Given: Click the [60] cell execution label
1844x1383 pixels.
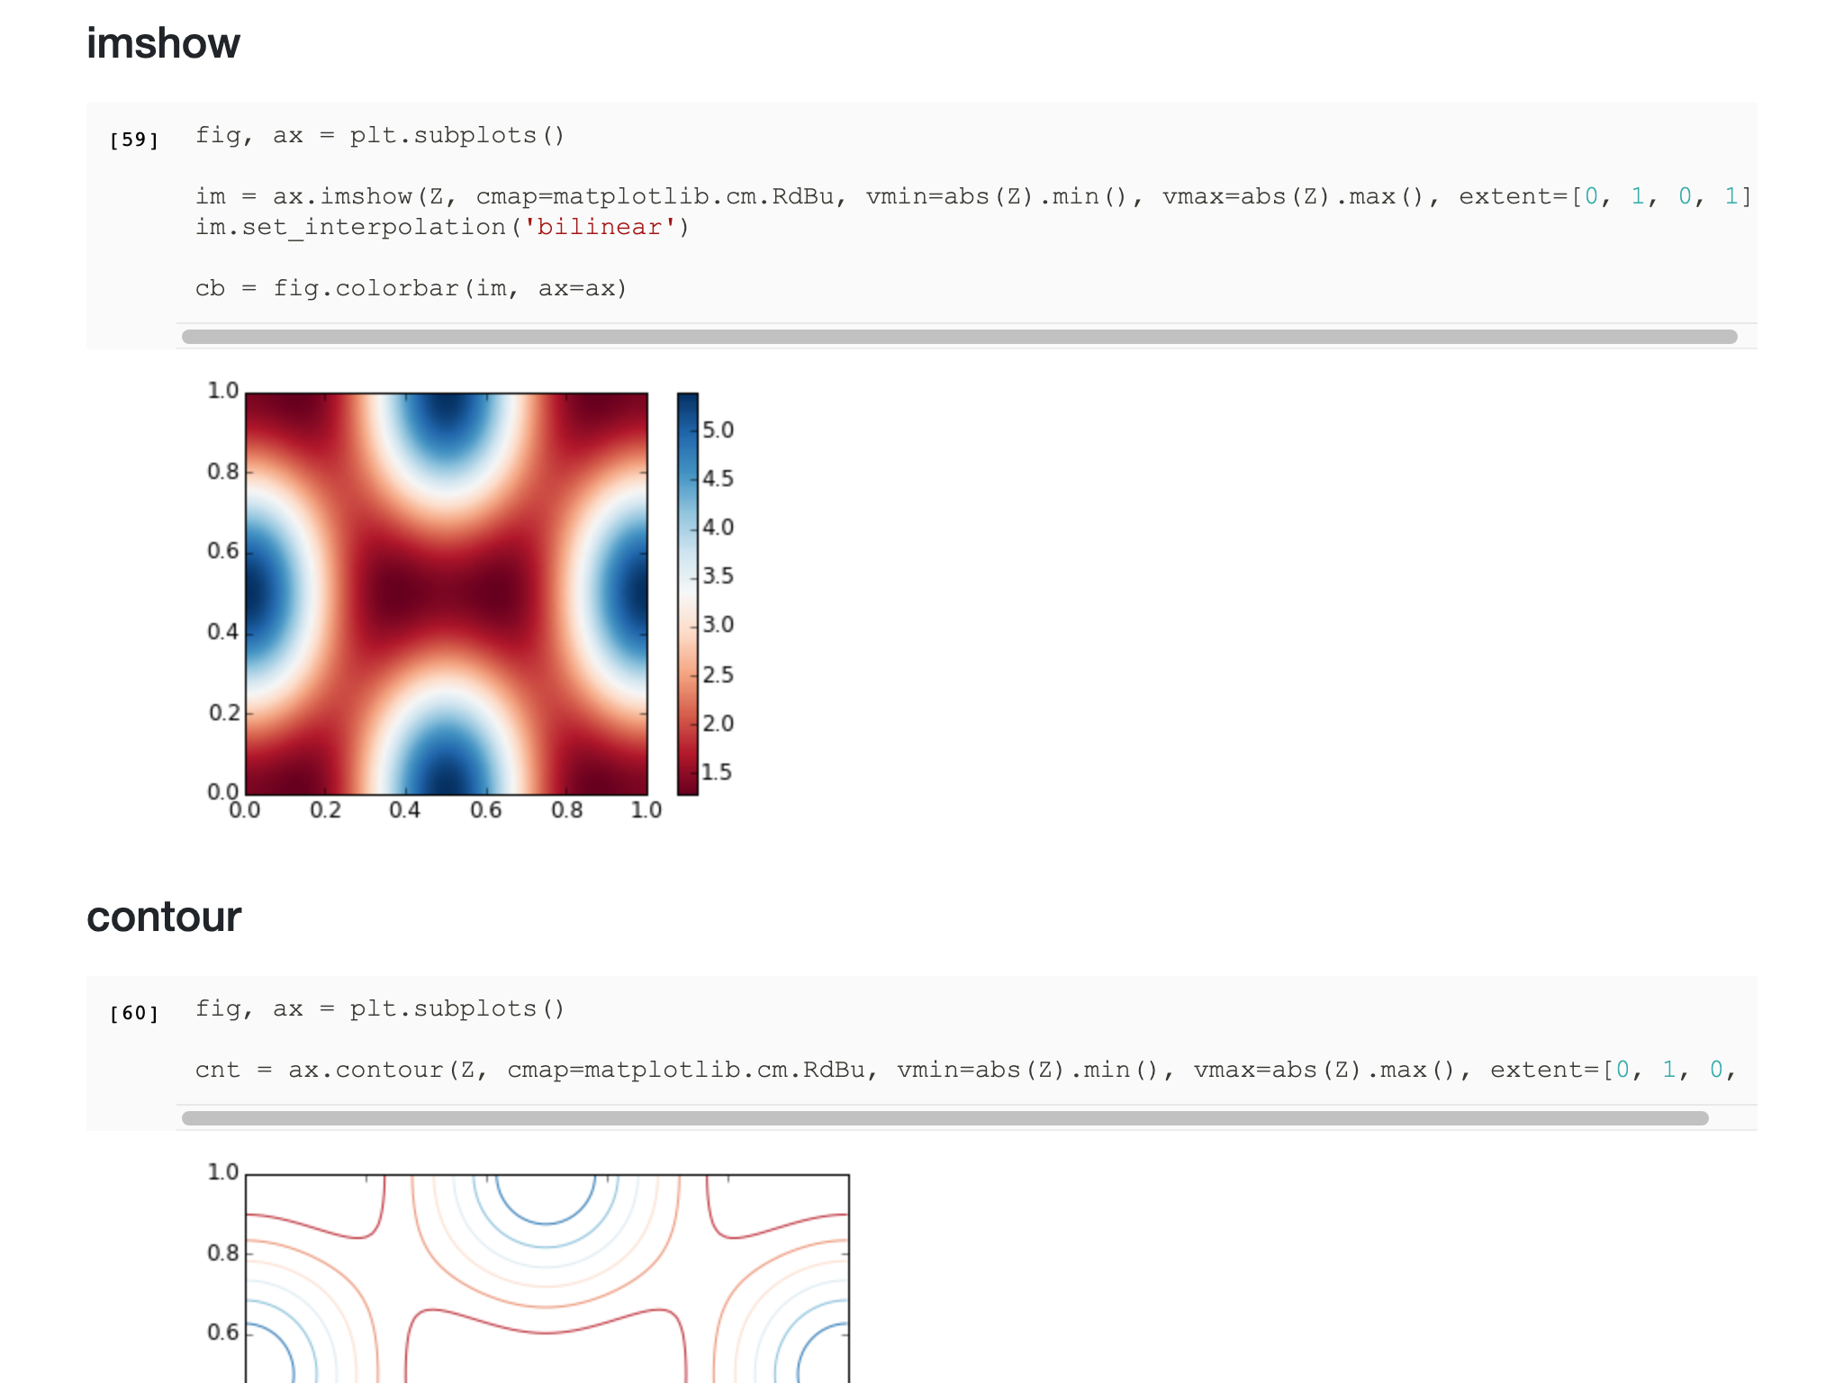Looking at the screenshot, I should 133,1013.
